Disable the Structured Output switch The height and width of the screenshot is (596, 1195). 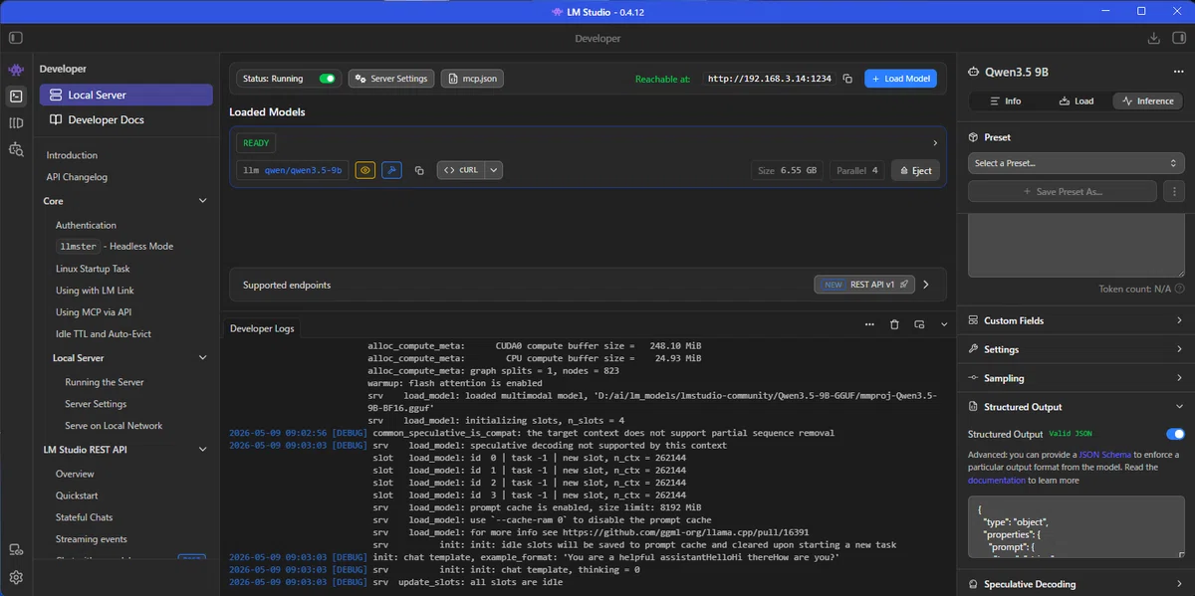(x=1175, y=434)
